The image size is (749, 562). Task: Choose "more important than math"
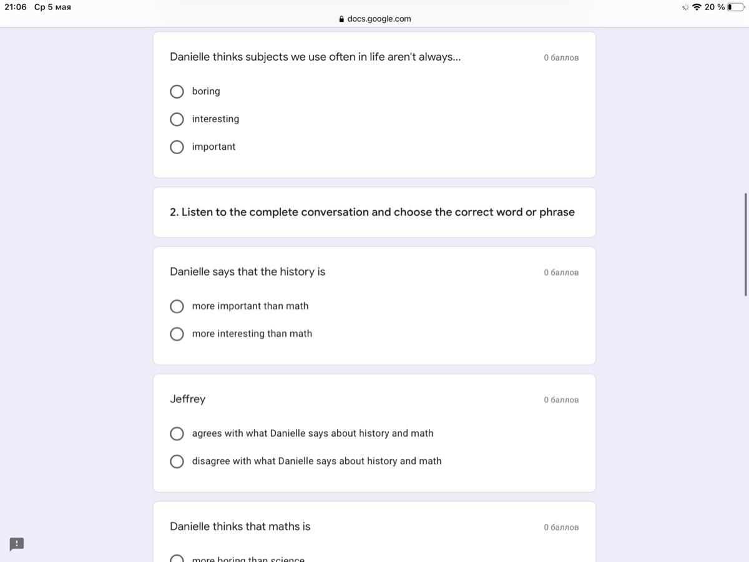[x=177, y=306]
